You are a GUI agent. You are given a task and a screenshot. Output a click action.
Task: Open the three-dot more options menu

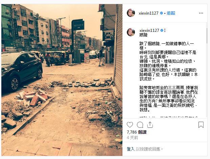click(201, 13)
